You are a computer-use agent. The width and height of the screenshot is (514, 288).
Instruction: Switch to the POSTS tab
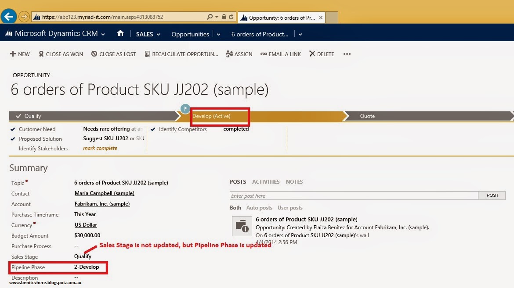(238, 181)
